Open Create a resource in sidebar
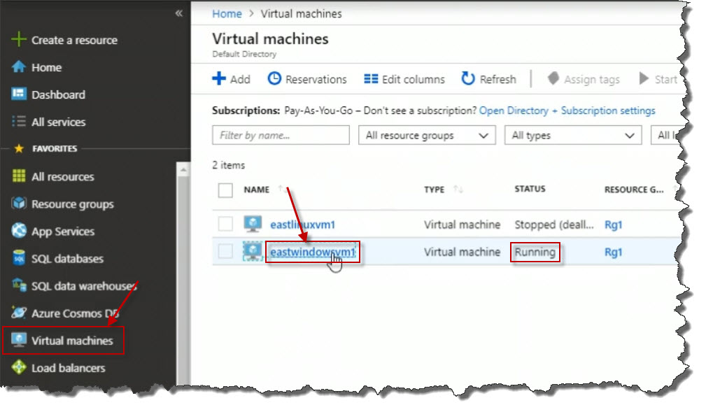The height and width of the screenshot is (412, 706). click(74, 40)
